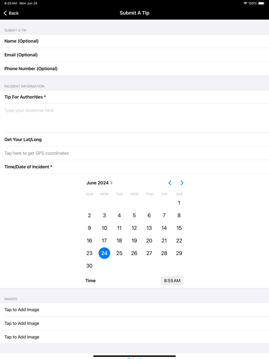Select June 3 on the calendar

[104, 215]
